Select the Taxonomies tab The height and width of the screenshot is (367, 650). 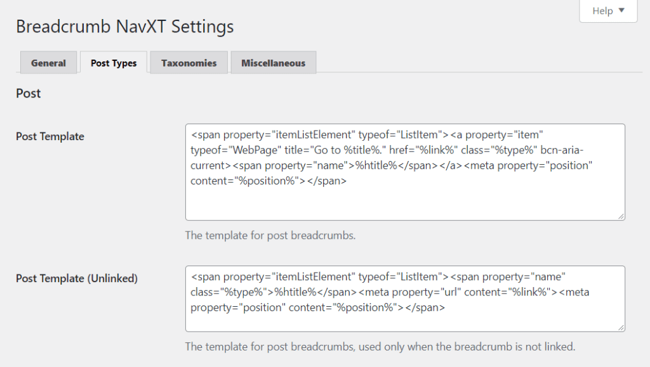[189, 63]
